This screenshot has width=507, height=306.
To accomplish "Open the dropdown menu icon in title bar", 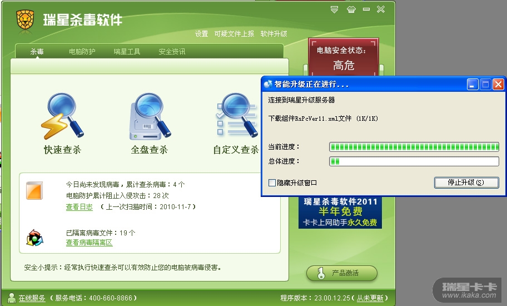I will coord(334,9).
